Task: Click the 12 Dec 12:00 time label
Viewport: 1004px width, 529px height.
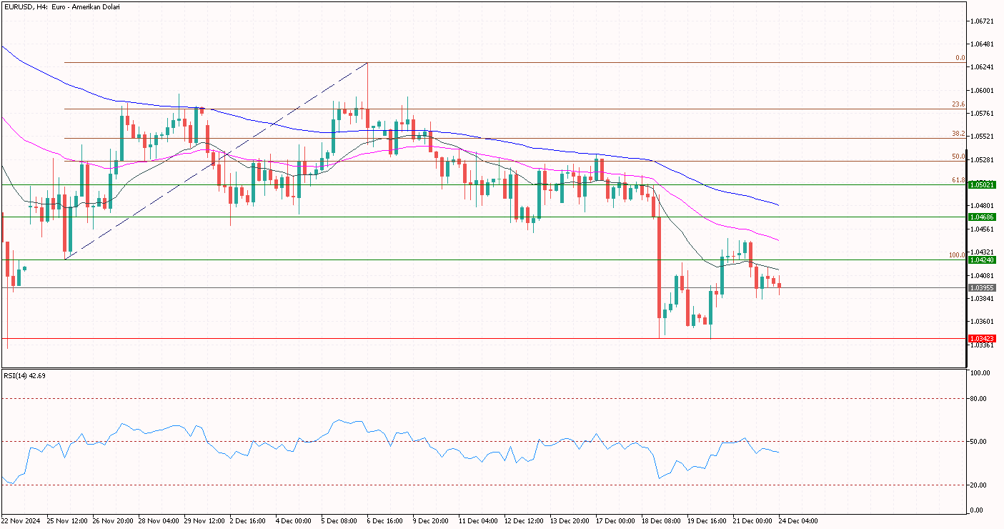Action: click(x=524, y=521)
